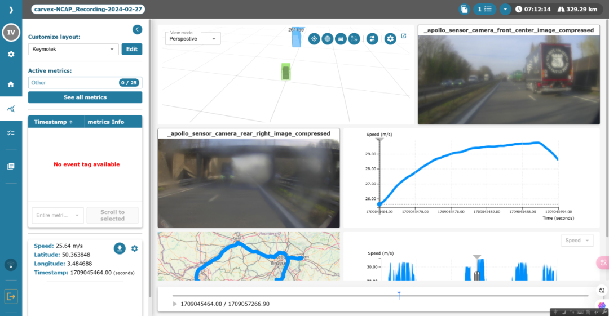Viewport: 609px width, 316px height.
Task: Click the front center camera image
Action: tap(509, 80)
